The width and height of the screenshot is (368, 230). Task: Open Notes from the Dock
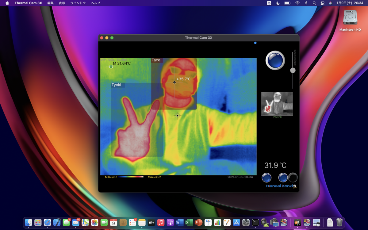click(142, 222)
